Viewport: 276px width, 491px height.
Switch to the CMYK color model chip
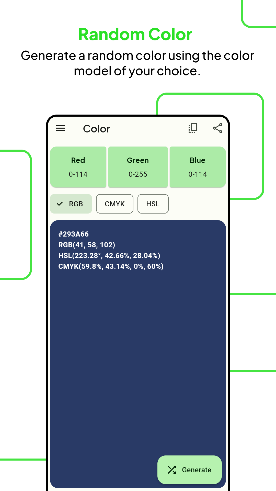(115, 204)
